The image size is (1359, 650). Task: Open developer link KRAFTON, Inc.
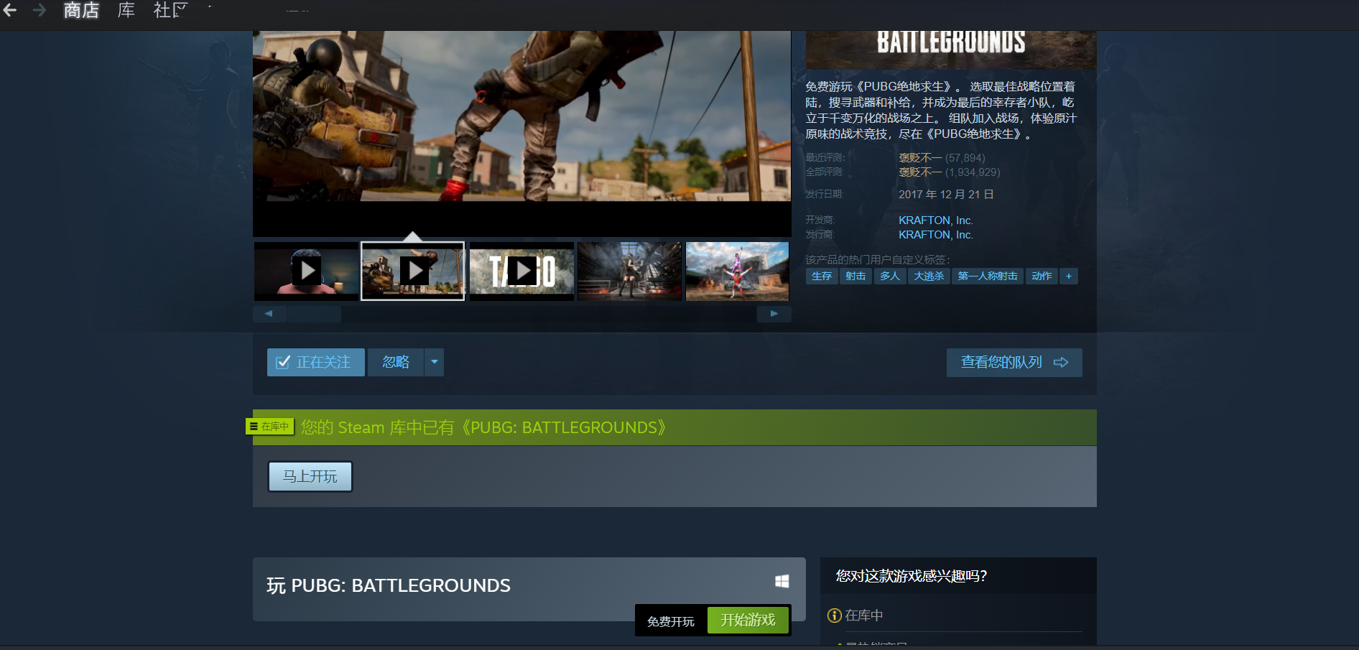click(x=936, y=220)
